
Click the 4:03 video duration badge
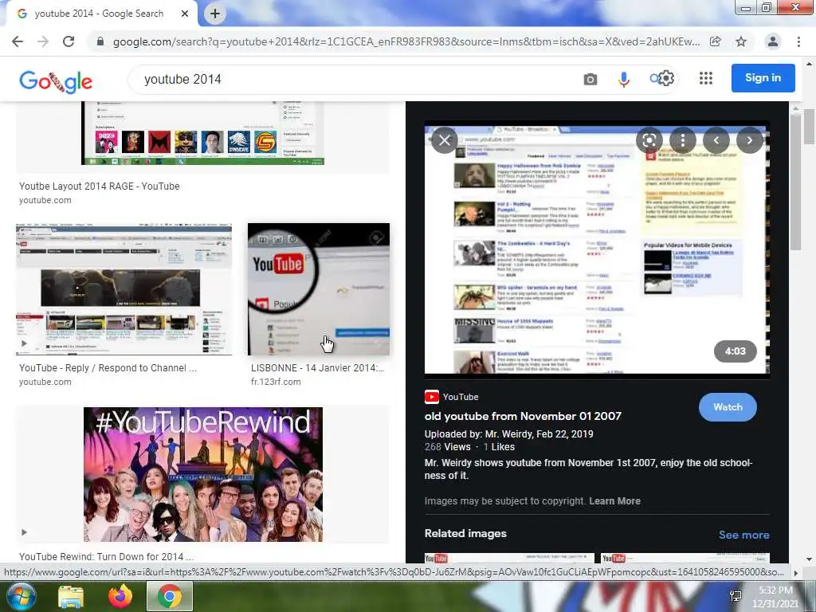click(736, 351)
